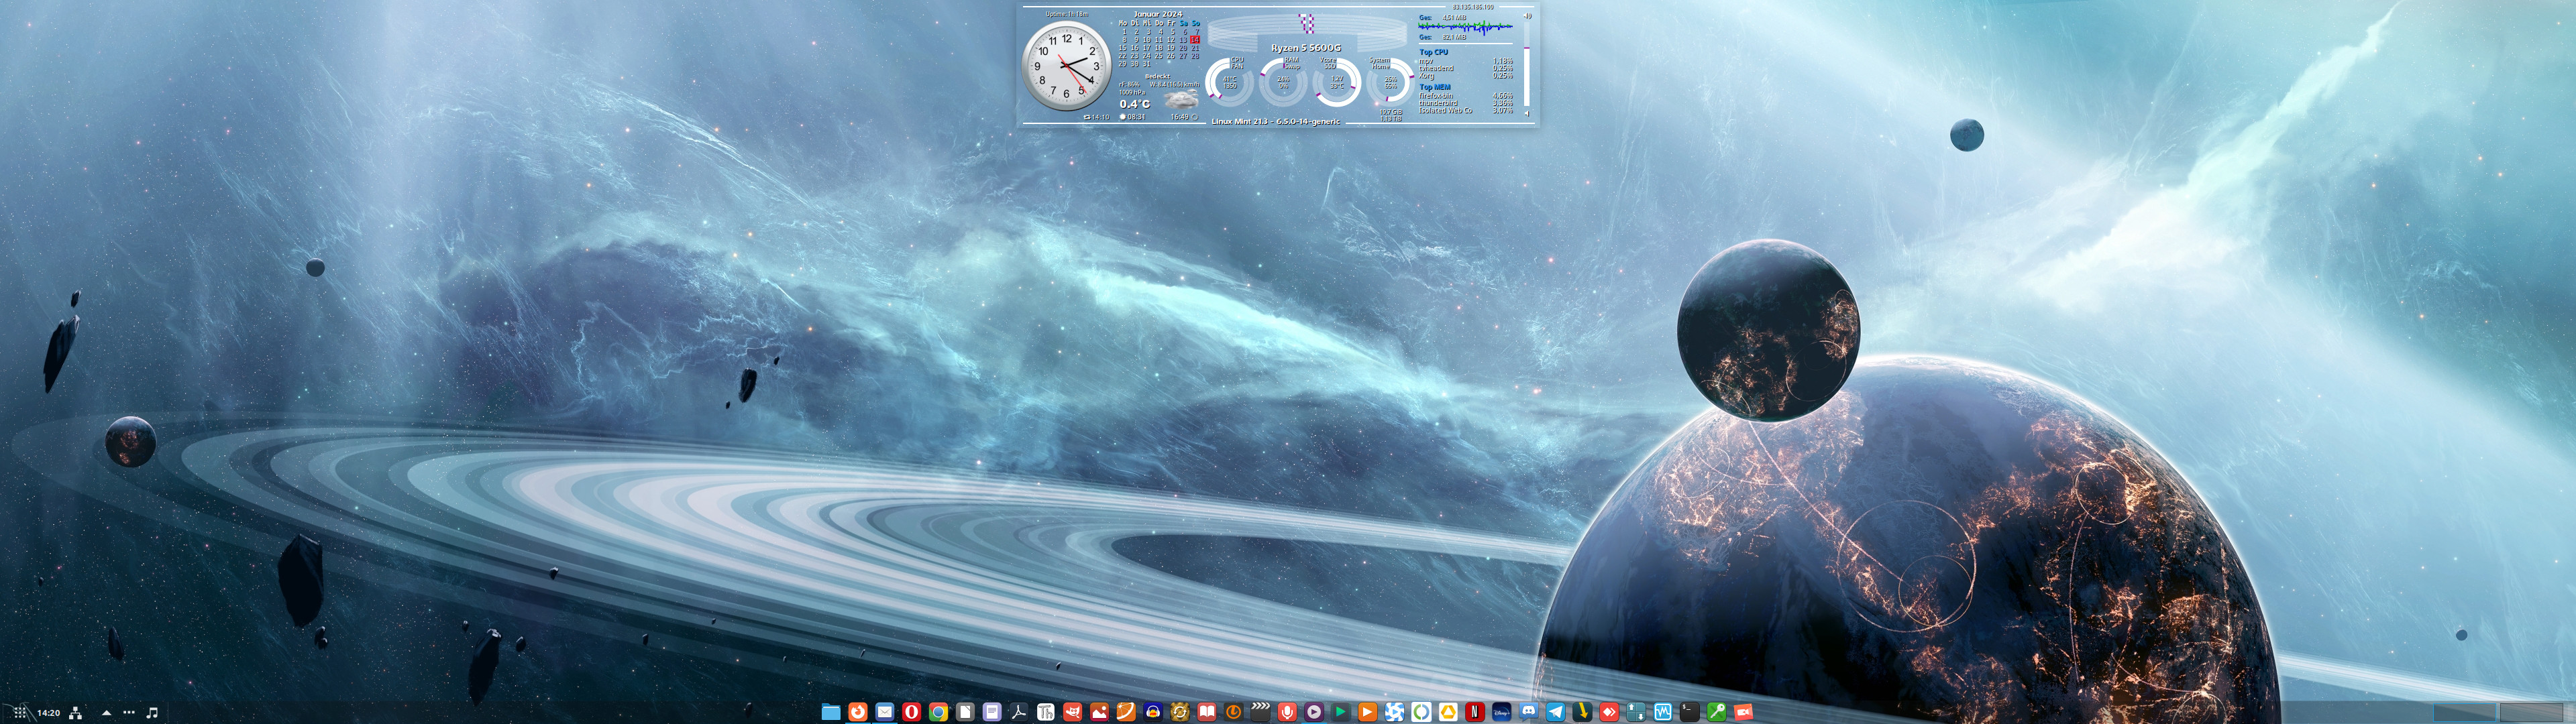Launch GIMP with the red Wilber icon
This screenshot has width=2576, height=724.
click(x=1072, y=712)
